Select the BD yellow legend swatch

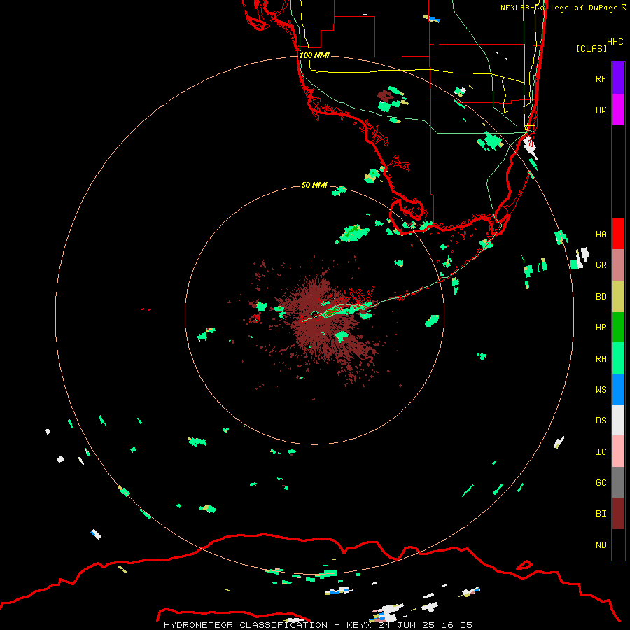[x=618, y=297]
